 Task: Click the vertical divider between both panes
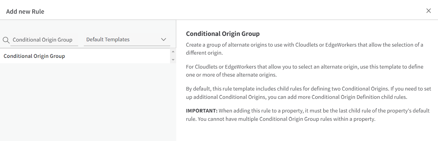176,89
